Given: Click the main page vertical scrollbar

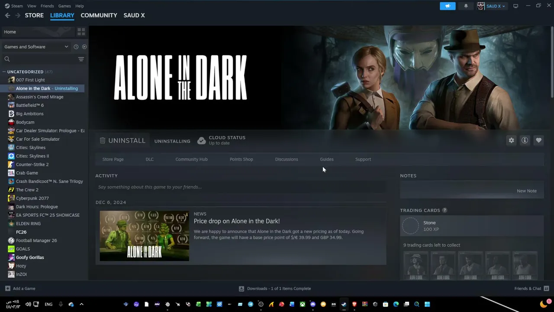Looking at the screenshot, I should (x=552, y=63).
